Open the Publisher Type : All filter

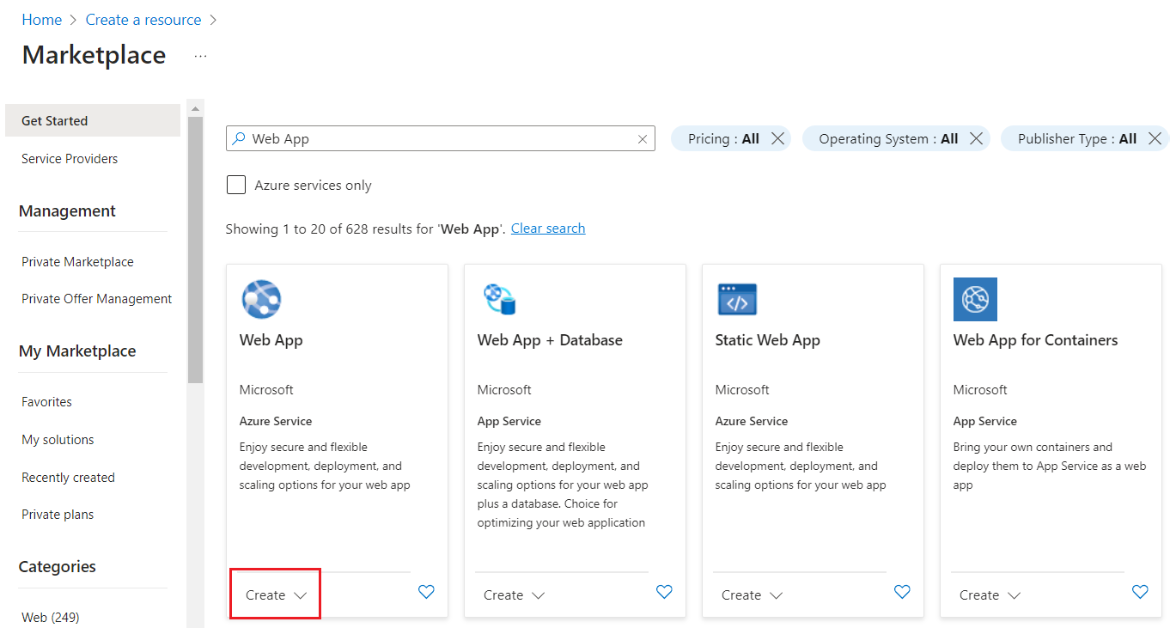point(1077,138)
